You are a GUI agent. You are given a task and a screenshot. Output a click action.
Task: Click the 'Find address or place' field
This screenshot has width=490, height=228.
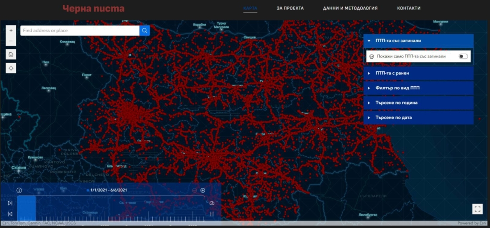coord(79,31)
